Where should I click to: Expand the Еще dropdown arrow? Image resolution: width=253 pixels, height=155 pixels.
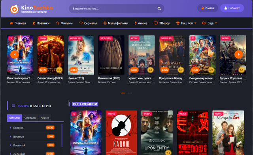point(216,23)
